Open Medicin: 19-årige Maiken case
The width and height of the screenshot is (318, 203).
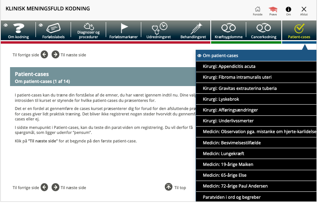[x=256, y=164]
